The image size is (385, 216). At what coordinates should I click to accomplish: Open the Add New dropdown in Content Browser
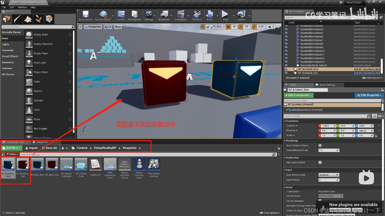pyautogui.click(x=12, y=148)
